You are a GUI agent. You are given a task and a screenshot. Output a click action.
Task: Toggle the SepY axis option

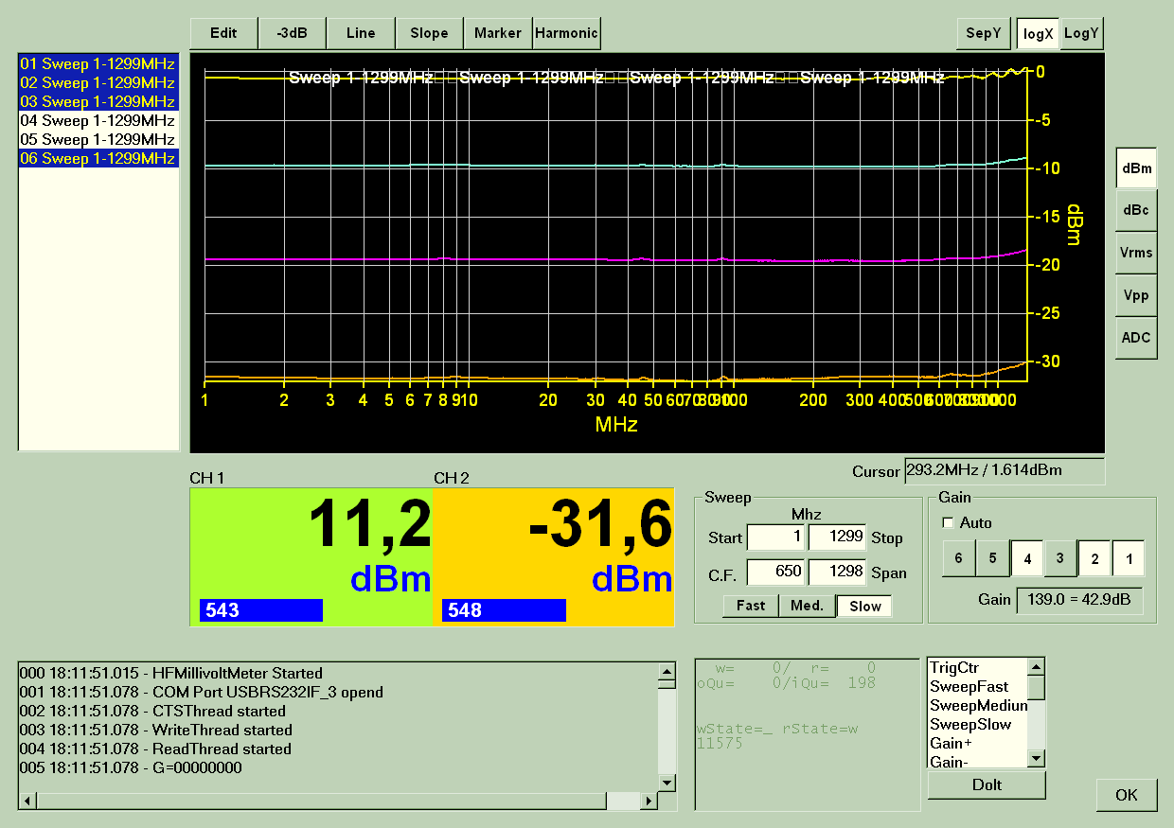984,33
